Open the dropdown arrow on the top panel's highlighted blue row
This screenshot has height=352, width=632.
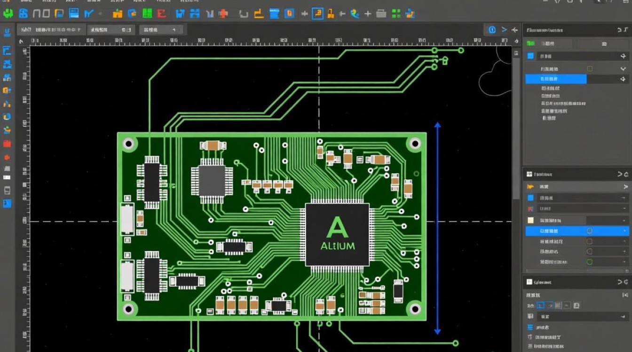click(x=624, y=79)
